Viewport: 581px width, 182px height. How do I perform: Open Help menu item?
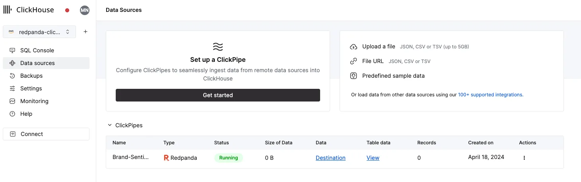click(x=46, y=114)
